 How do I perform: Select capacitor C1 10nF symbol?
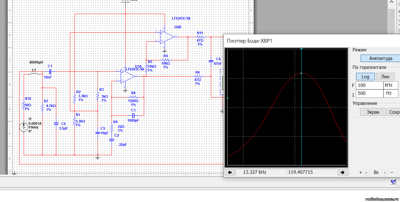click(x=50, y=72)
